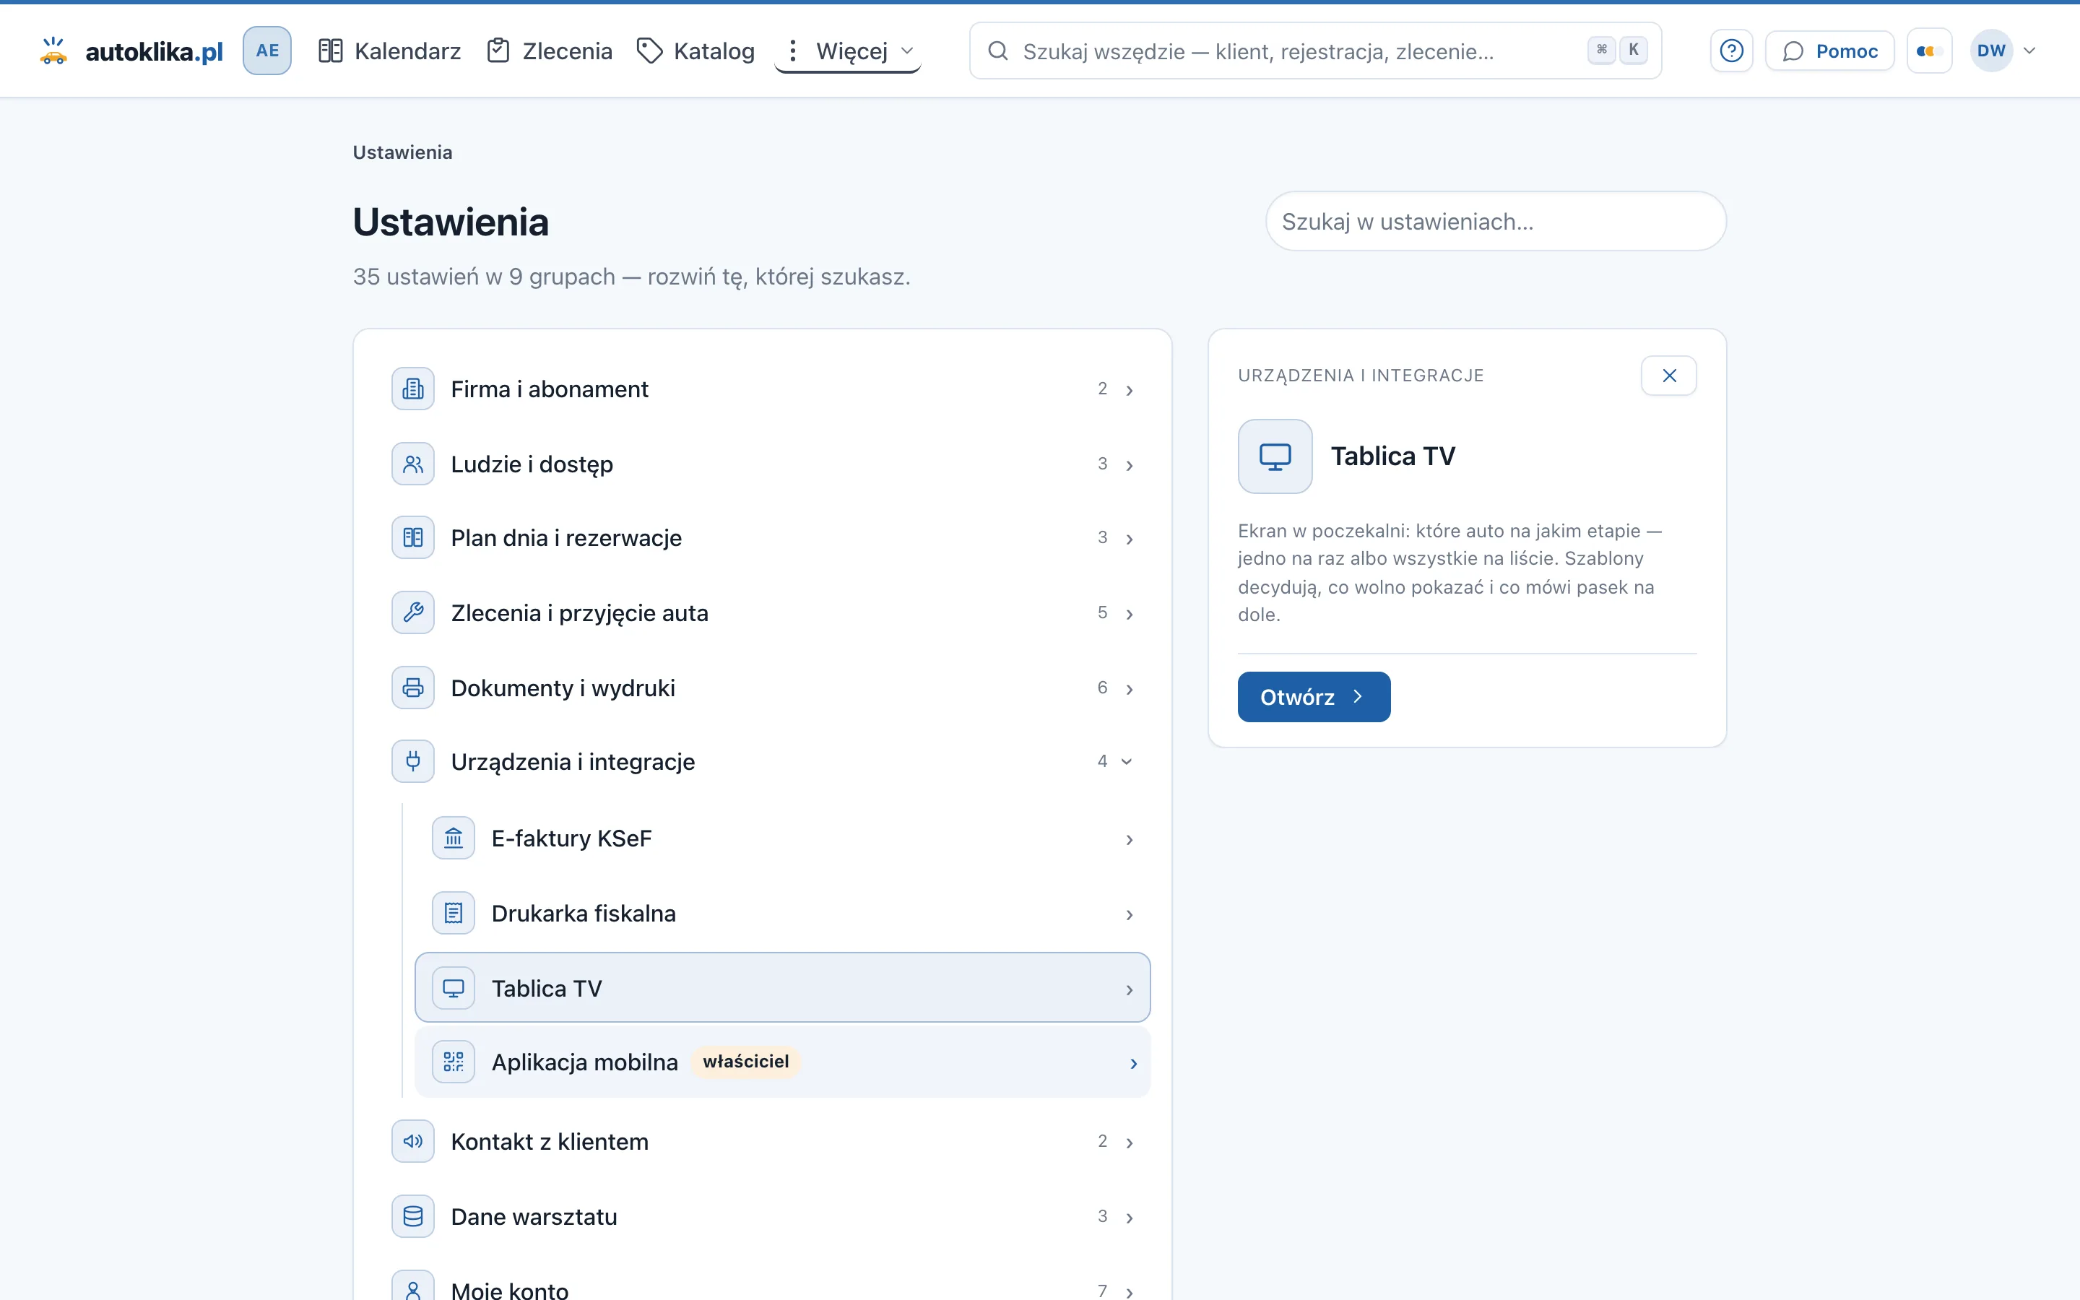Expand the Plan dnia i rezerwacje group
The width and height of the screenshot is (2080, 1300).
[763, 538]
